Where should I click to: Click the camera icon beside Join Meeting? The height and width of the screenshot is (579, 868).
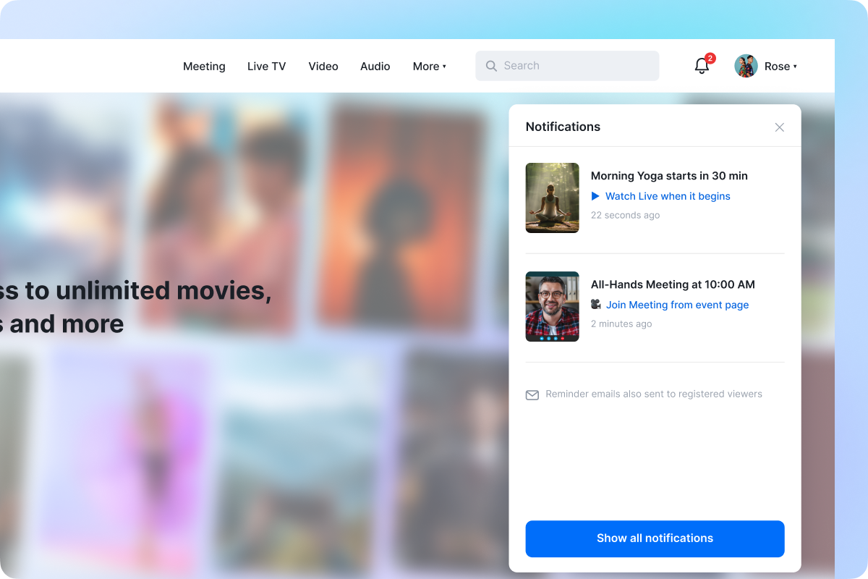[596, 305]
